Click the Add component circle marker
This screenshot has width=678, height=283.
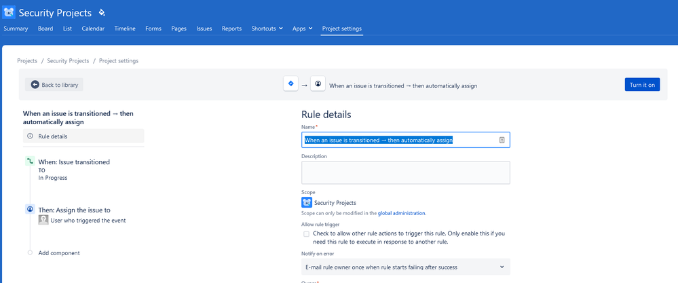30,252
